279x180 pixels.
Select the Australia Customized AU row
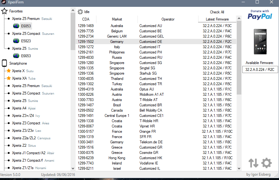(156, 26)
